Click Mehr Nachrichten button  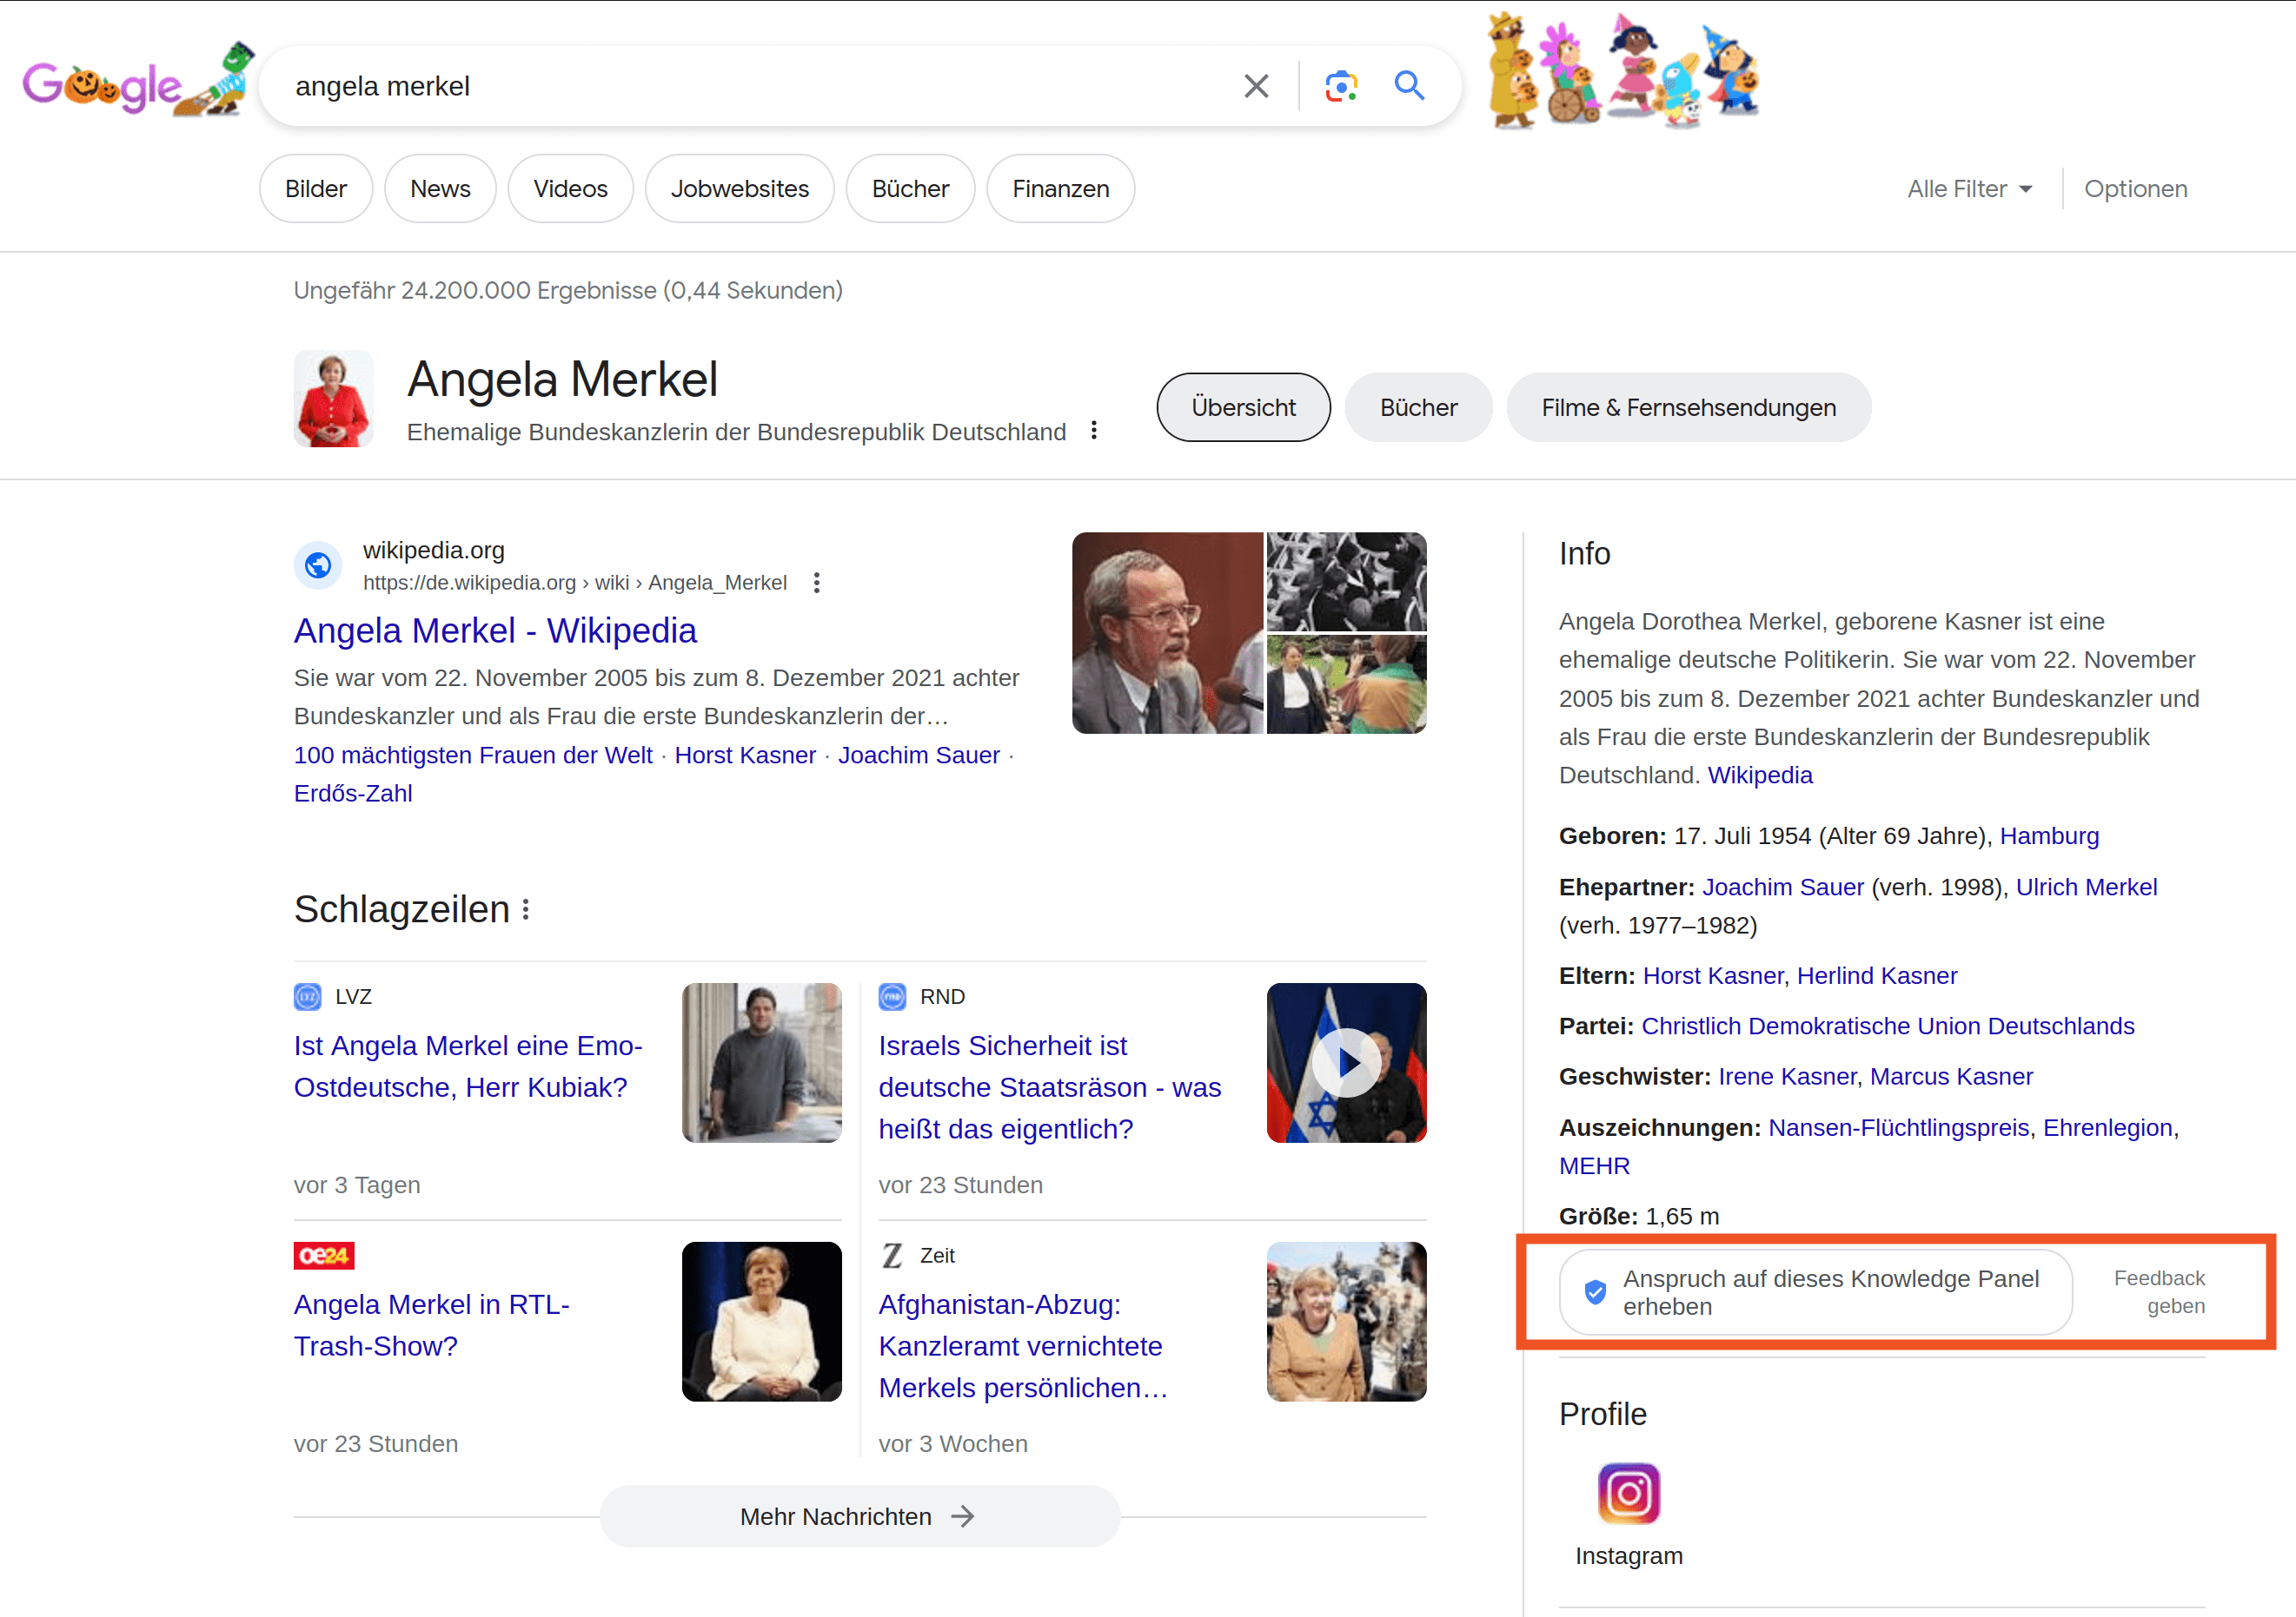click(860, 1516)
